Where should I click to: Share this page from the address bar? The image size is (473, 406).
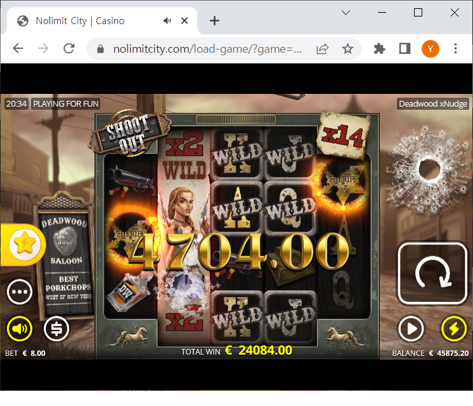pyautogui.click(x=322, y=49)
